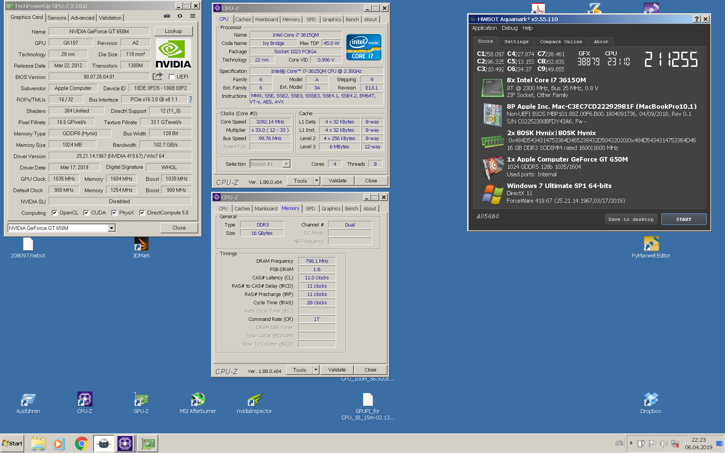Screen dimensions: 725x453
Task: Open the 3DMark desktop shortcut
Action: point(141,247)
